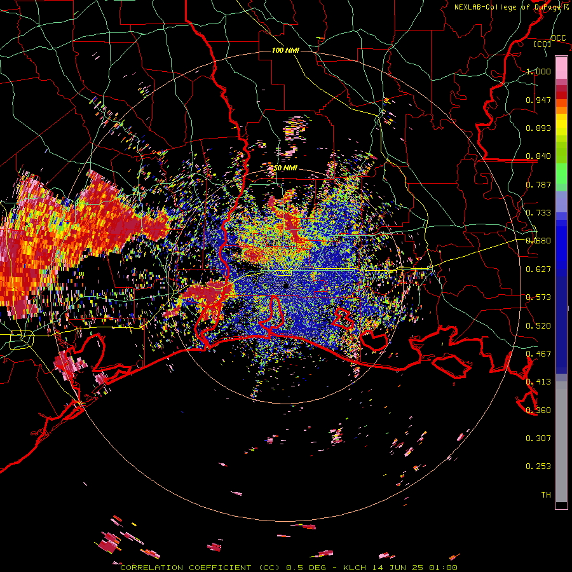The width and height of the screenshot is (572, 572).
Task: Click the TH threshold label in the legend
Action: pos(546,495)
